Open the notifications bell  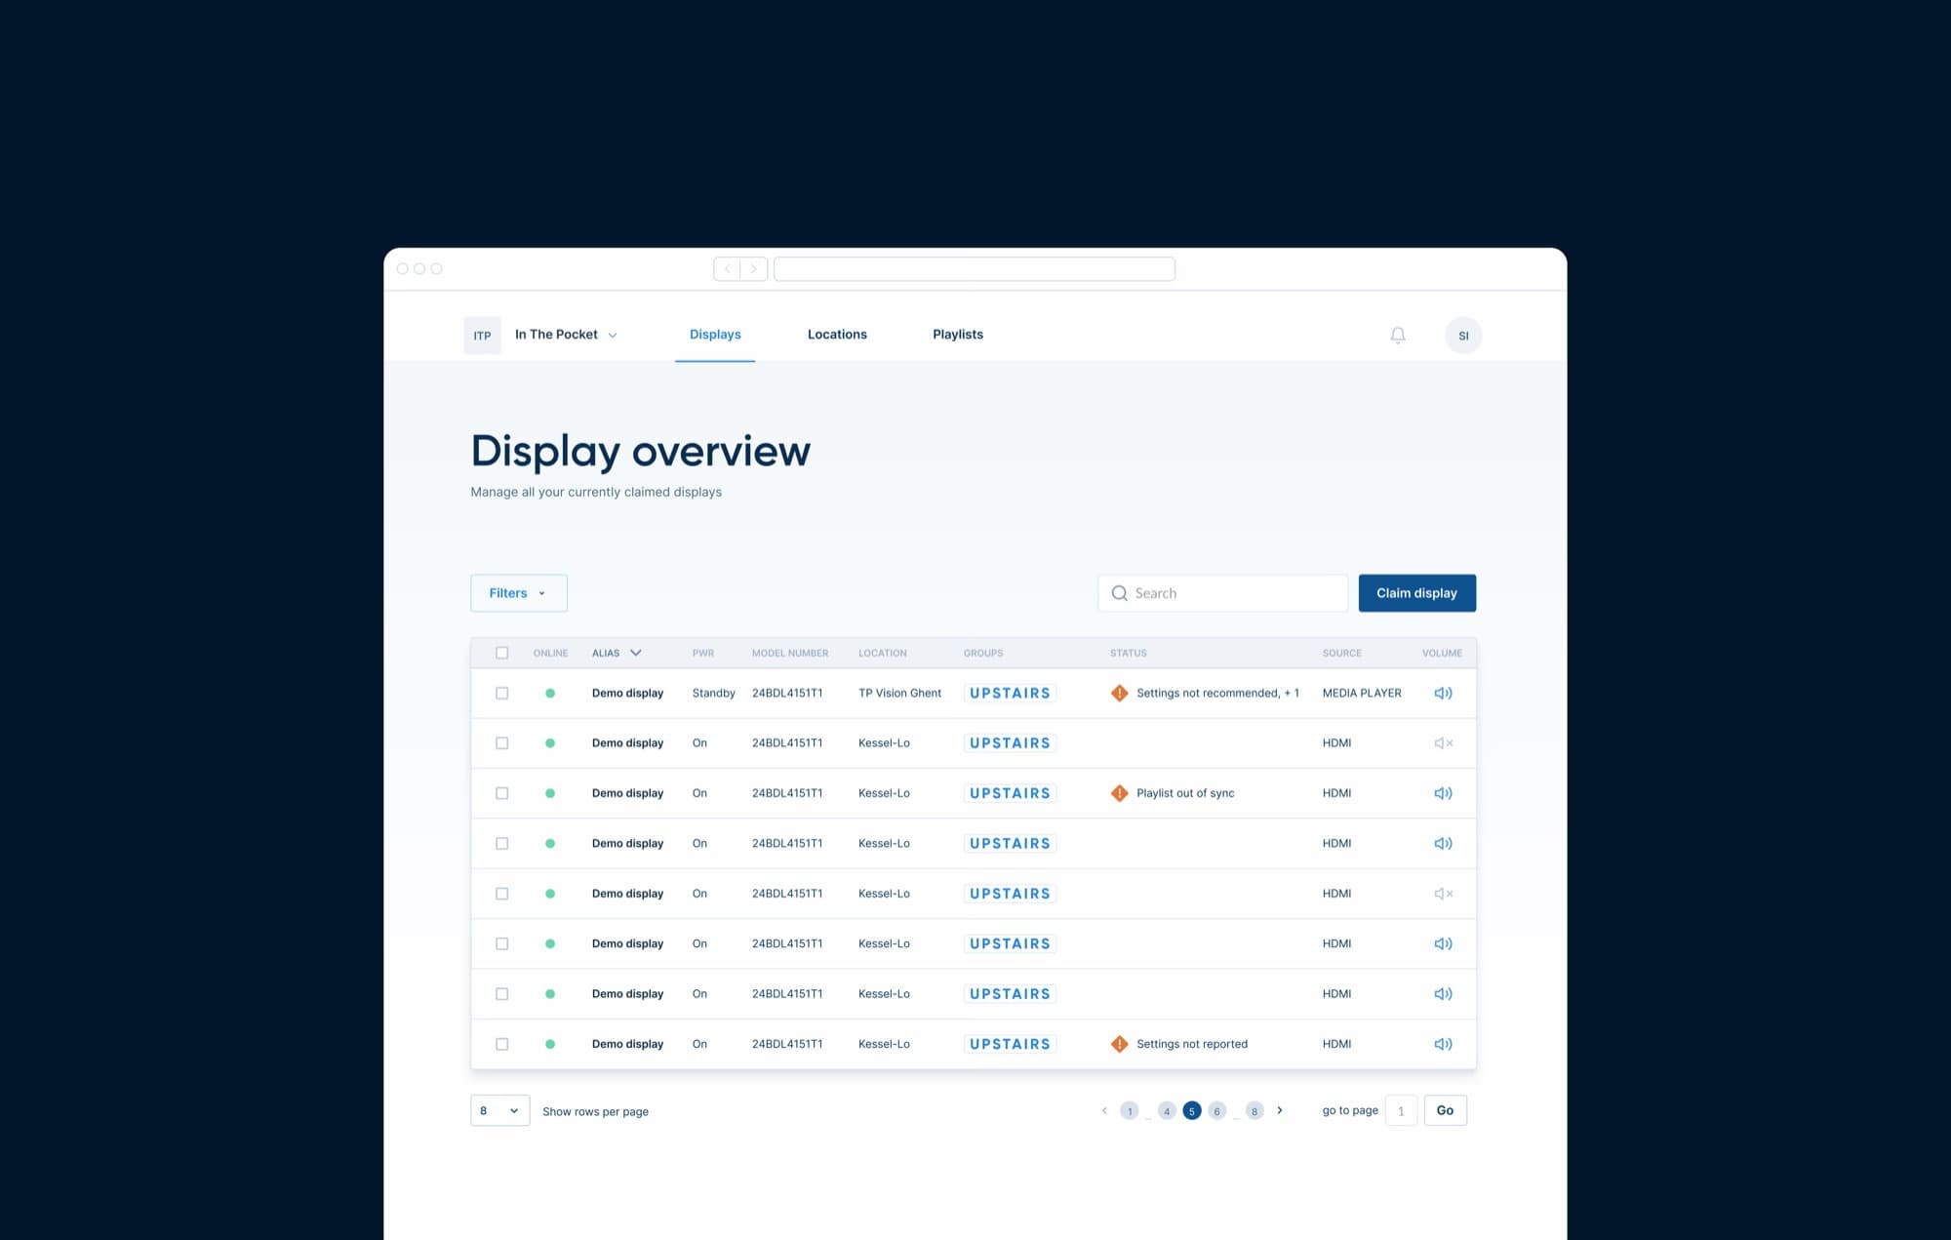click(1397, 335)
